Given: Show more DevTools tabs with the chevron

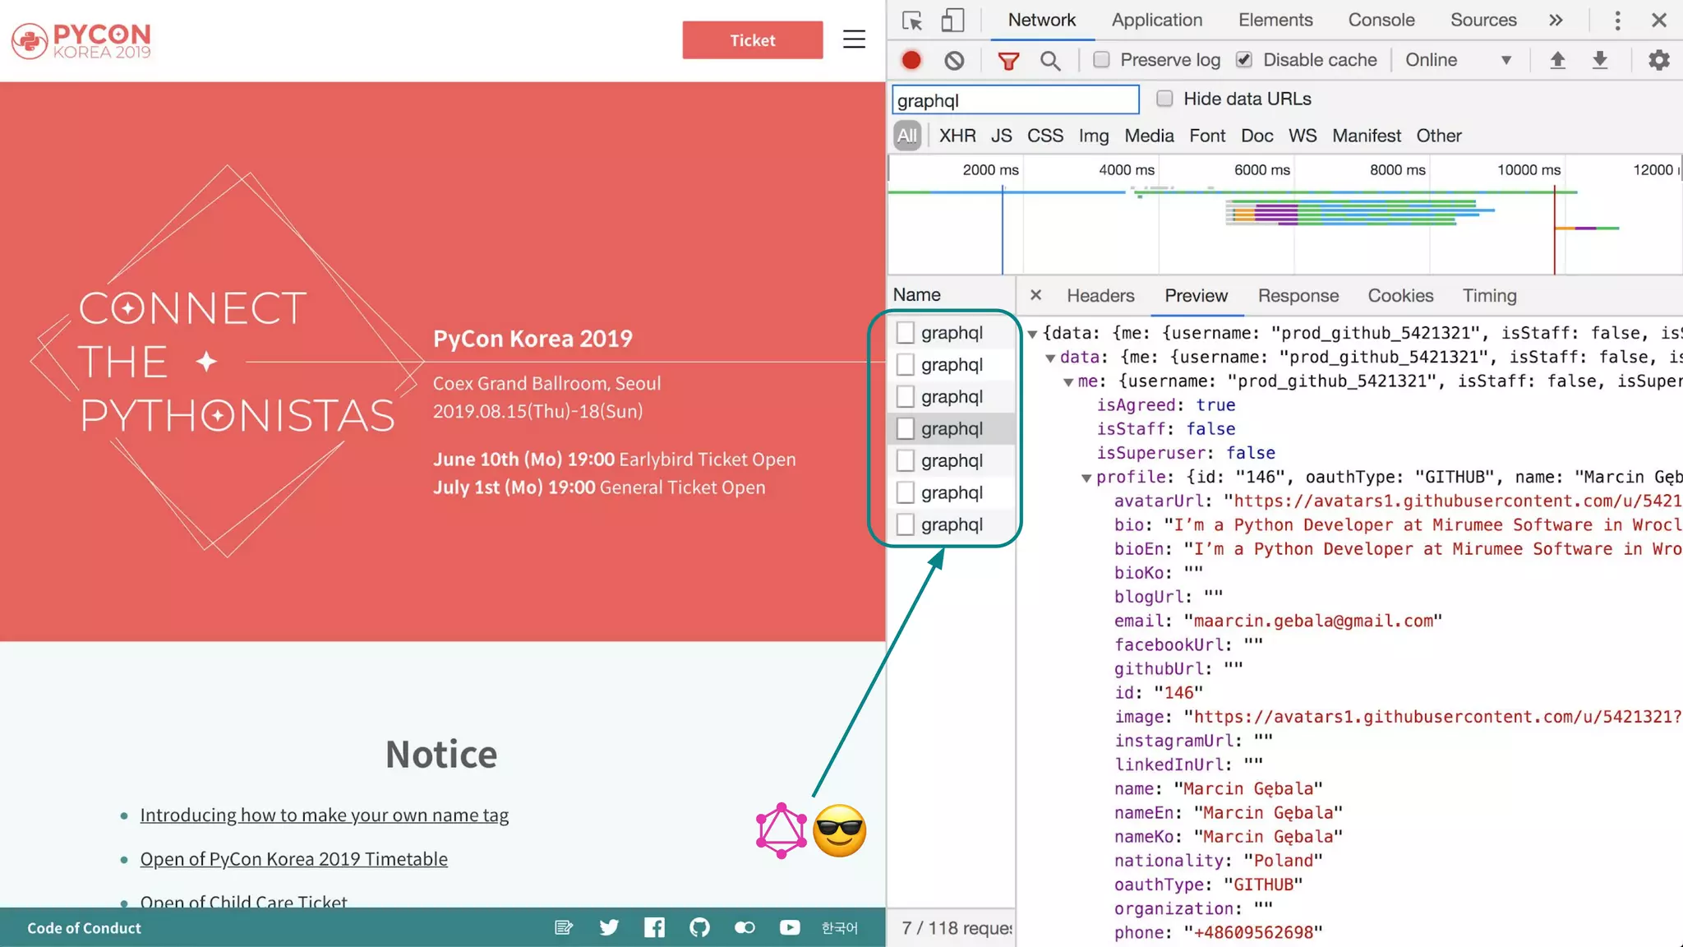Looking at the screenshot, I should click(1555, 21).
